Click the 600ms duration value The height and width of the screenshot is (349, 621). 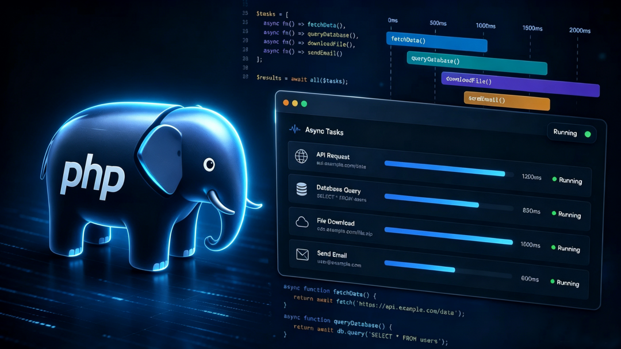530,278
